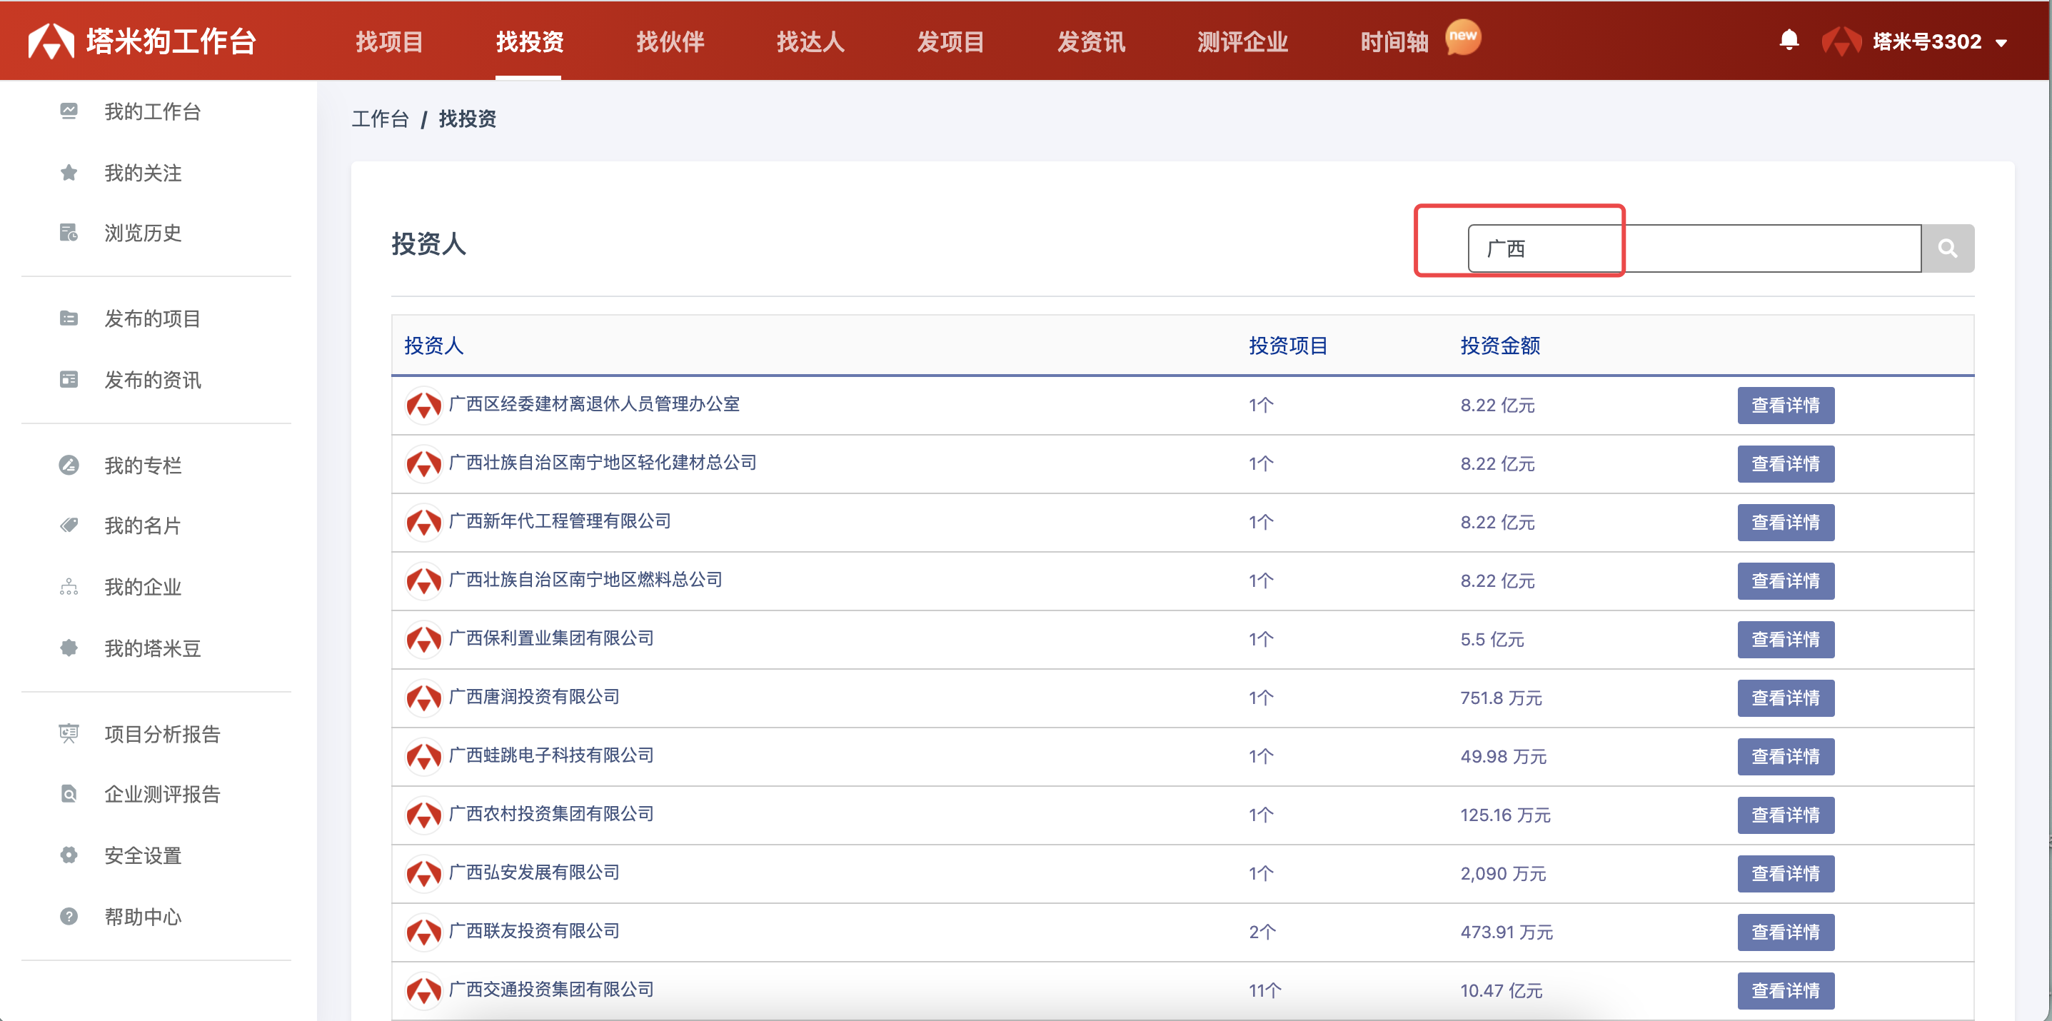View details for 广西区经委建材离退休人员管理办公室
Screen dimensions: 2052x1021
point(1785,406)
